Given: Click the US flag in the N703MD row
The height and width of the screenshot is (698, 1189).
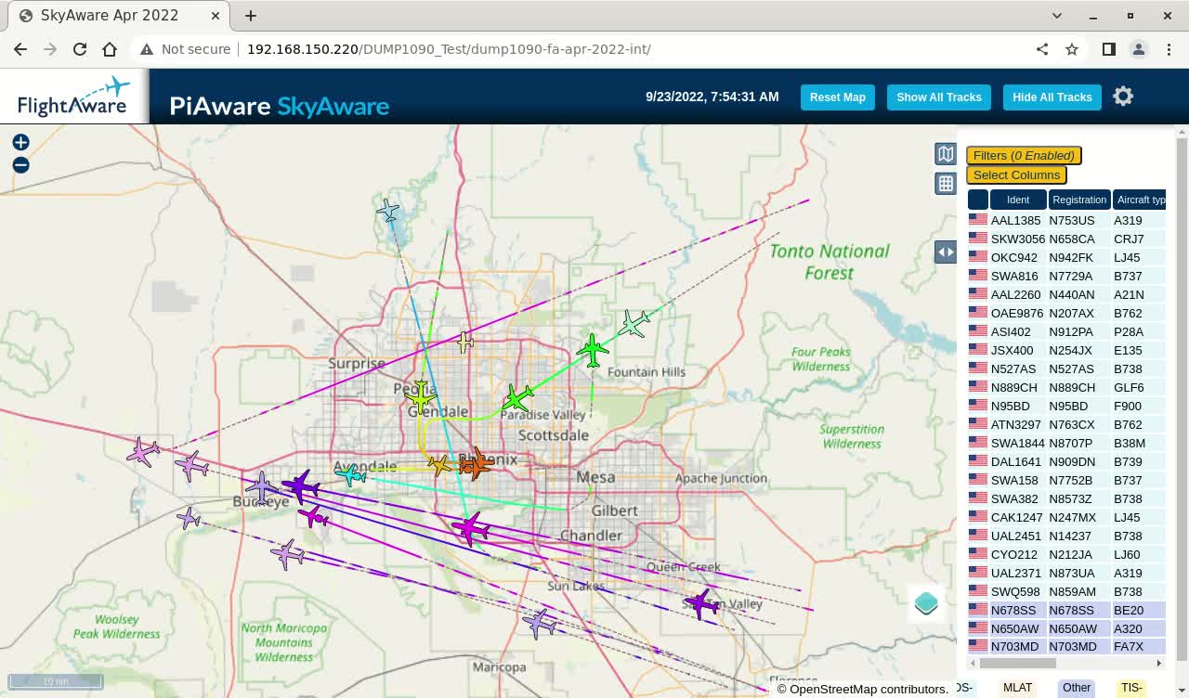Looking at the screenshot, I should (x=978, y=646).
